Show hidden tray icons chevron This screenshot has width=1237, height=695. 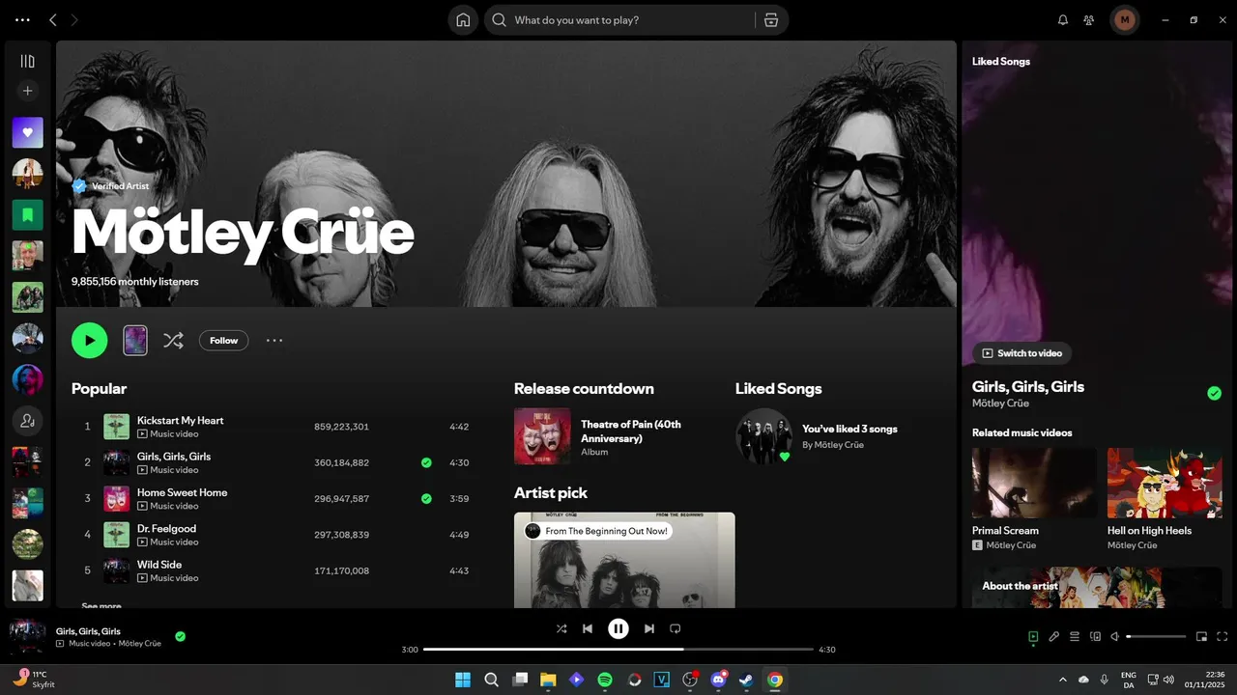coord(1063,680)
